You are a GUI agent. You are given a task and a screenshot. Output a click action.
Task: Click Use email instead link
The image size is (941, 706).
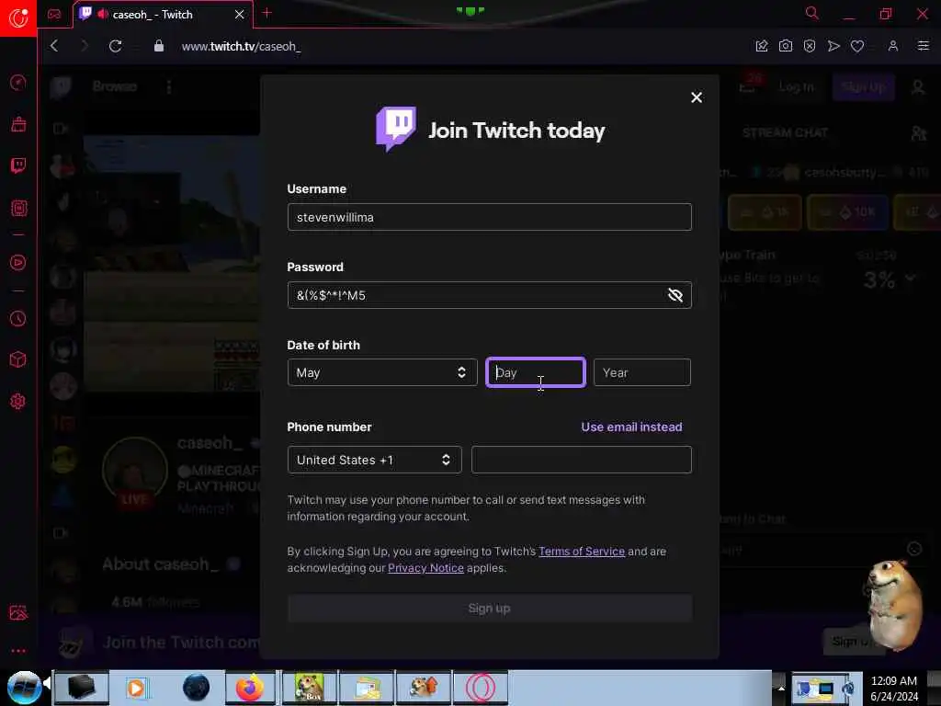[631, 427]
